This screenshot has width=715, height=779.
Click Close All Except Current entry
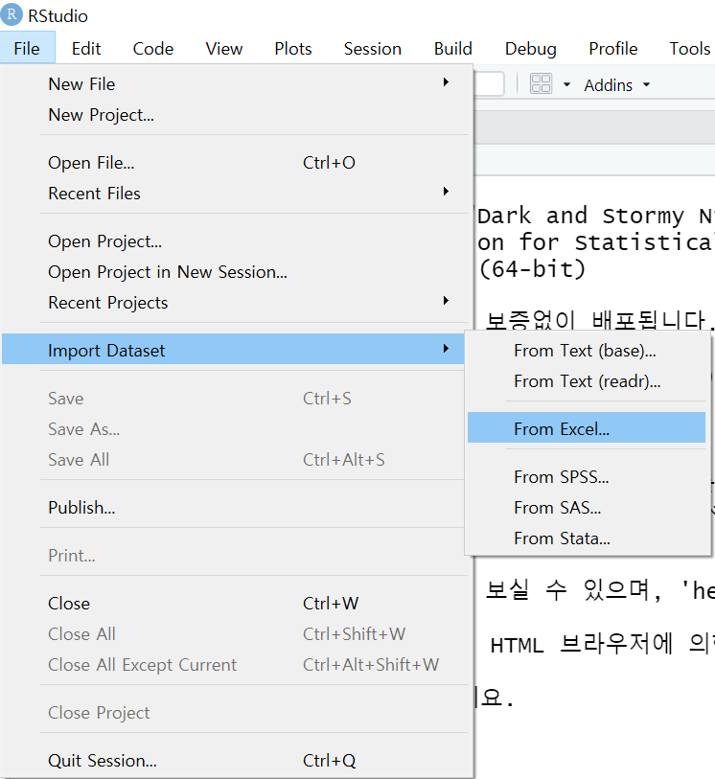(x=233, y=665)
